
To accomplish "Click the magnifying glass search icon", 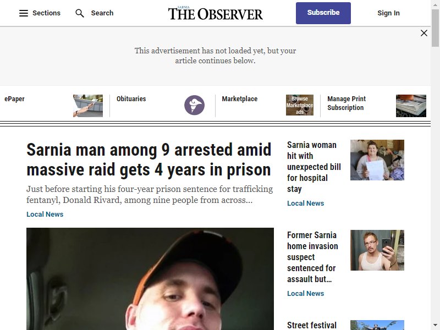I will click(x=80, y=13).
